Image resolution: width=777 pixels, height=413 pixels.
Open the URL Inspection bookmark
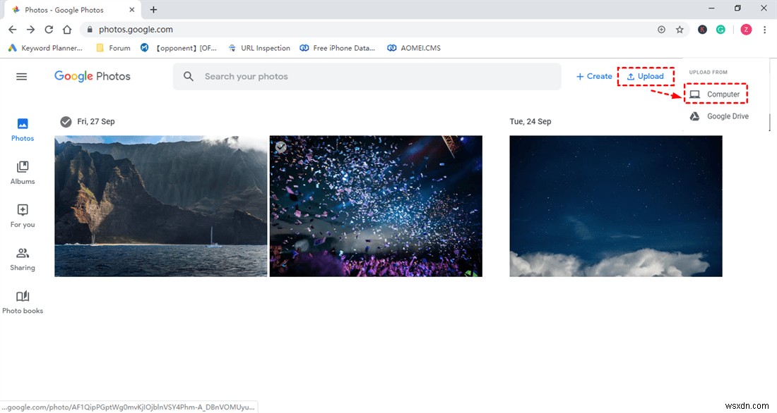click(259, 48)
